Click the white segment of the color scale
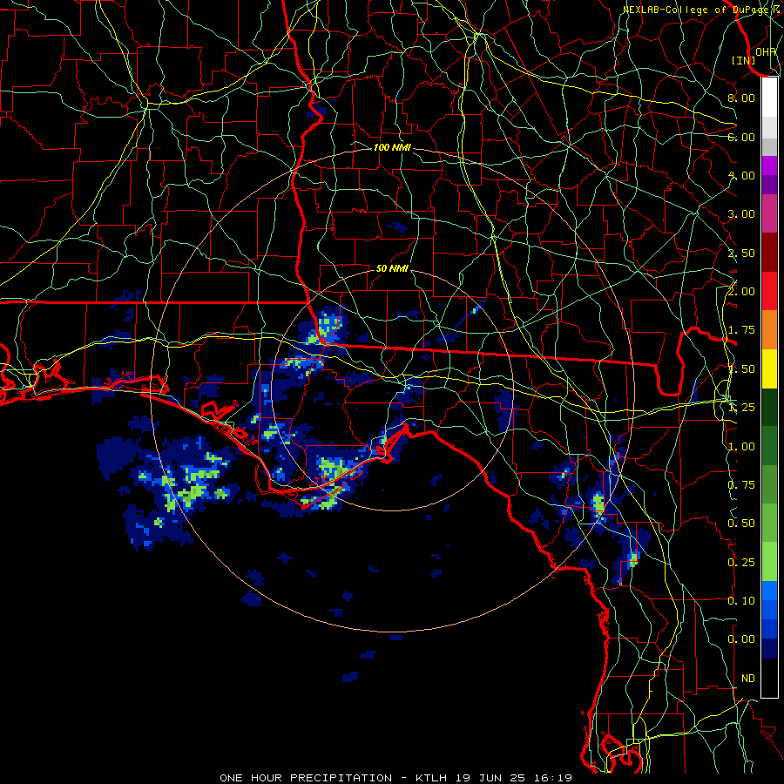Image resolution: width=784 pixels, height=784 pixels. coord(769,97)
